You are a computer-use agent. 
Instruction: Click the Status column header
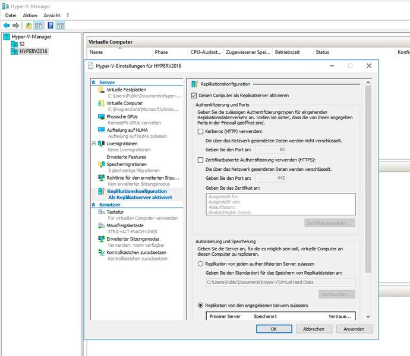pos(354,52)
